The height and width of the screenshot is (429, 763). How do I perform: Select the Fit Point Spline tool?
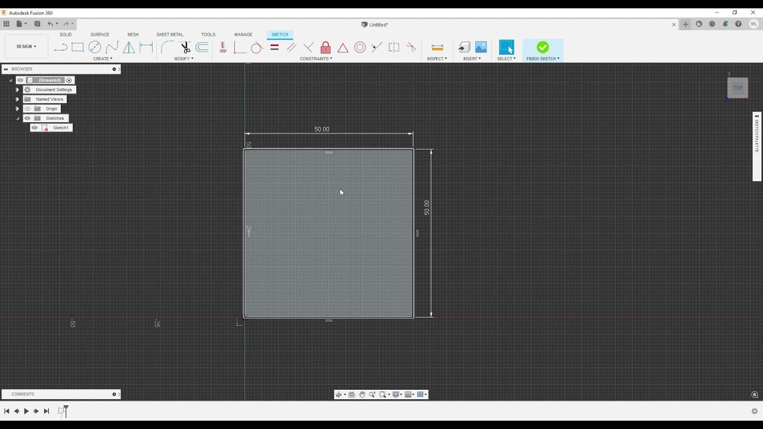tap(112, 48)
